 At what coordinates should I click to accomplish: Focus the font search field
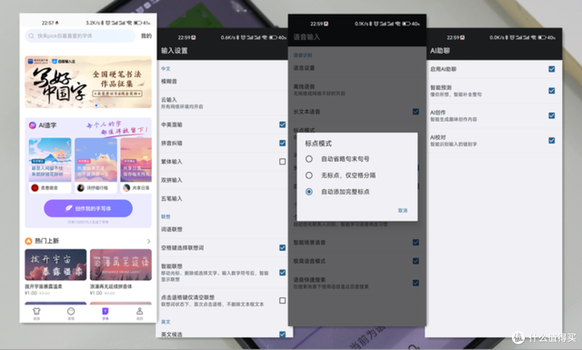(80, 36)
